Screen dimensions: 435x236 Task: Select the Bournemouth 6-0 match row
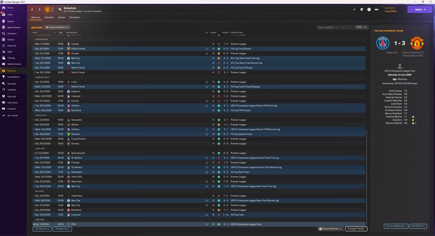tap(199, 153)
